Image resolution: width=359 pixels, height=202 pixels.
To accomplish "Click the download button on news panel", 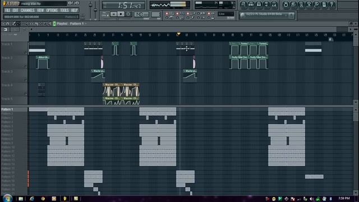I will pyautogui.click(x=292, y=15).
